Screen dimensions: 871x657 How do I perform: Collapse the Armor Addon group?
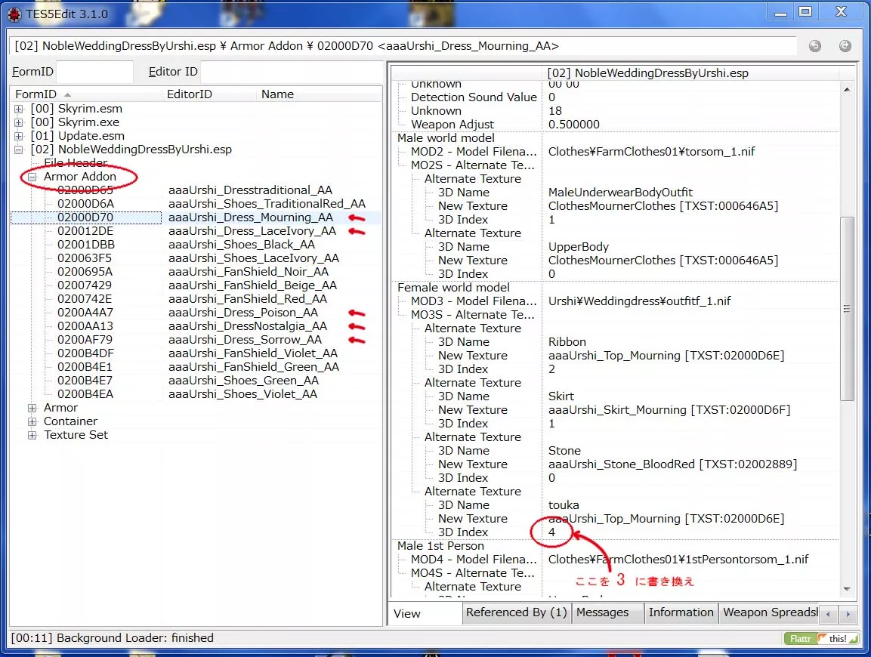32,177
